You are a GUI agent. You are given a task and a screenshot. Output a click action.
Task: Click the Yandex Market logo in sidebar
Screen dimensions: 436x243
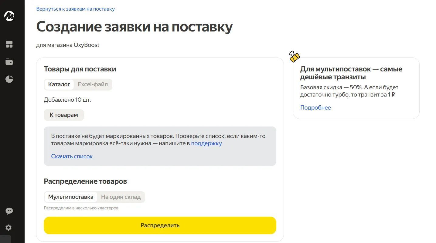[9, 16]
